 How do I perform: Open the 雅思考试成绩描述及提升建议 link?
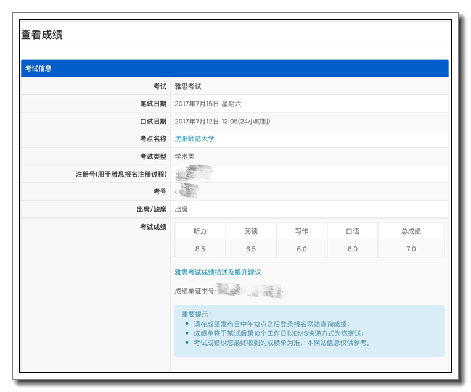[218, 272]
